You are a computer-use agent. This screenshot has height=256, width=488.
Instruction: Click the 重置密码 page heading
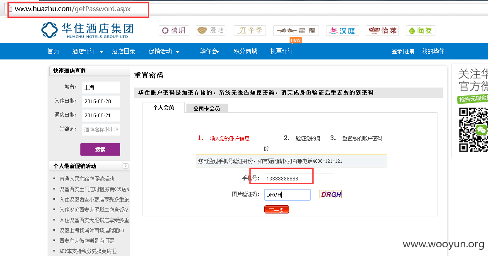tap(149, 75)
